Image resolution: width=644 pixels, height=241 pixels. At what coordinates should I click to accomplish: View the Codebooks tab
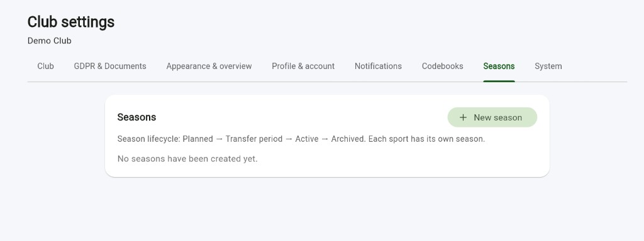[442, 66]
